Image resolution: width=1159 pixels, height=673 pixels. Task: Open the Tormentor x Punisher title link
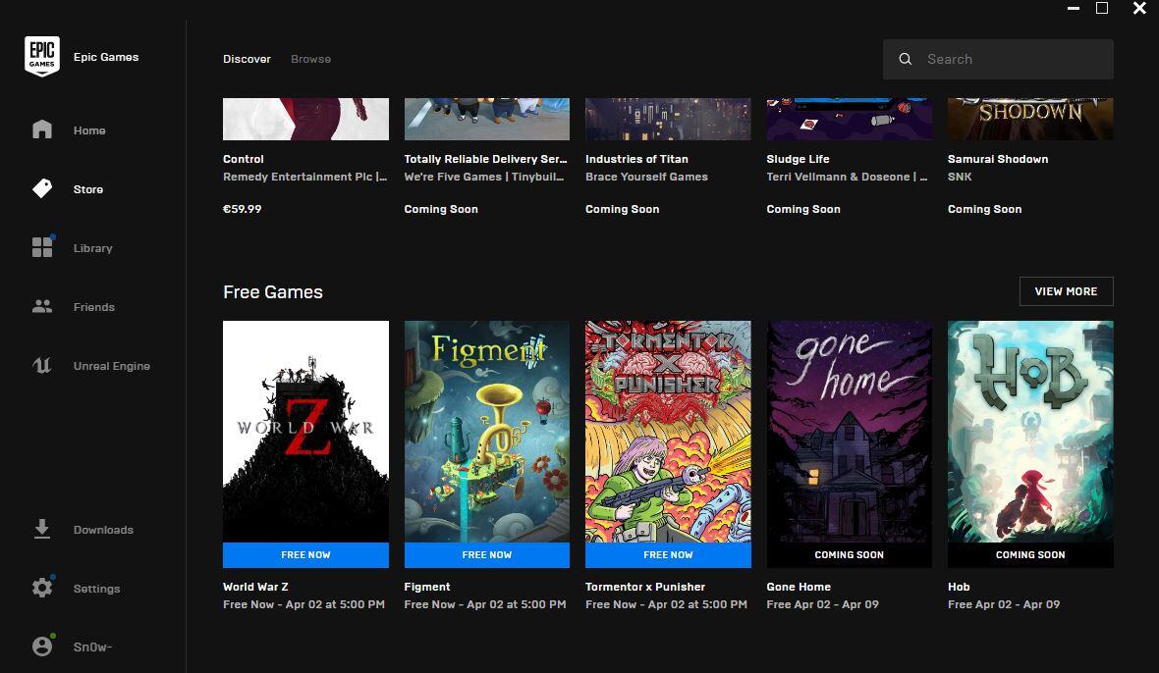pos(645,587)
